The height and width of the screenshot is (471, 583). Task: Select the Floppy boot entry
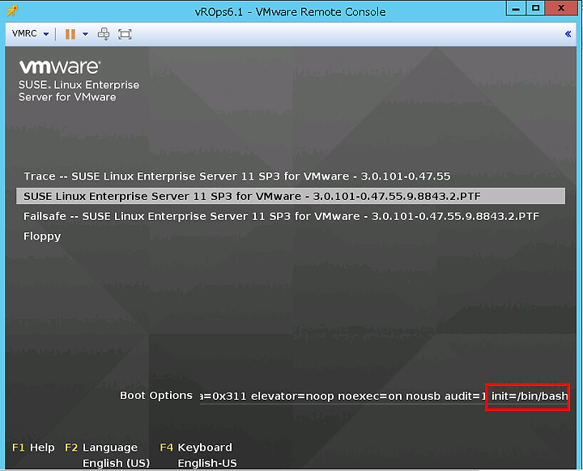pyautogui.click(x=42, y=236)
